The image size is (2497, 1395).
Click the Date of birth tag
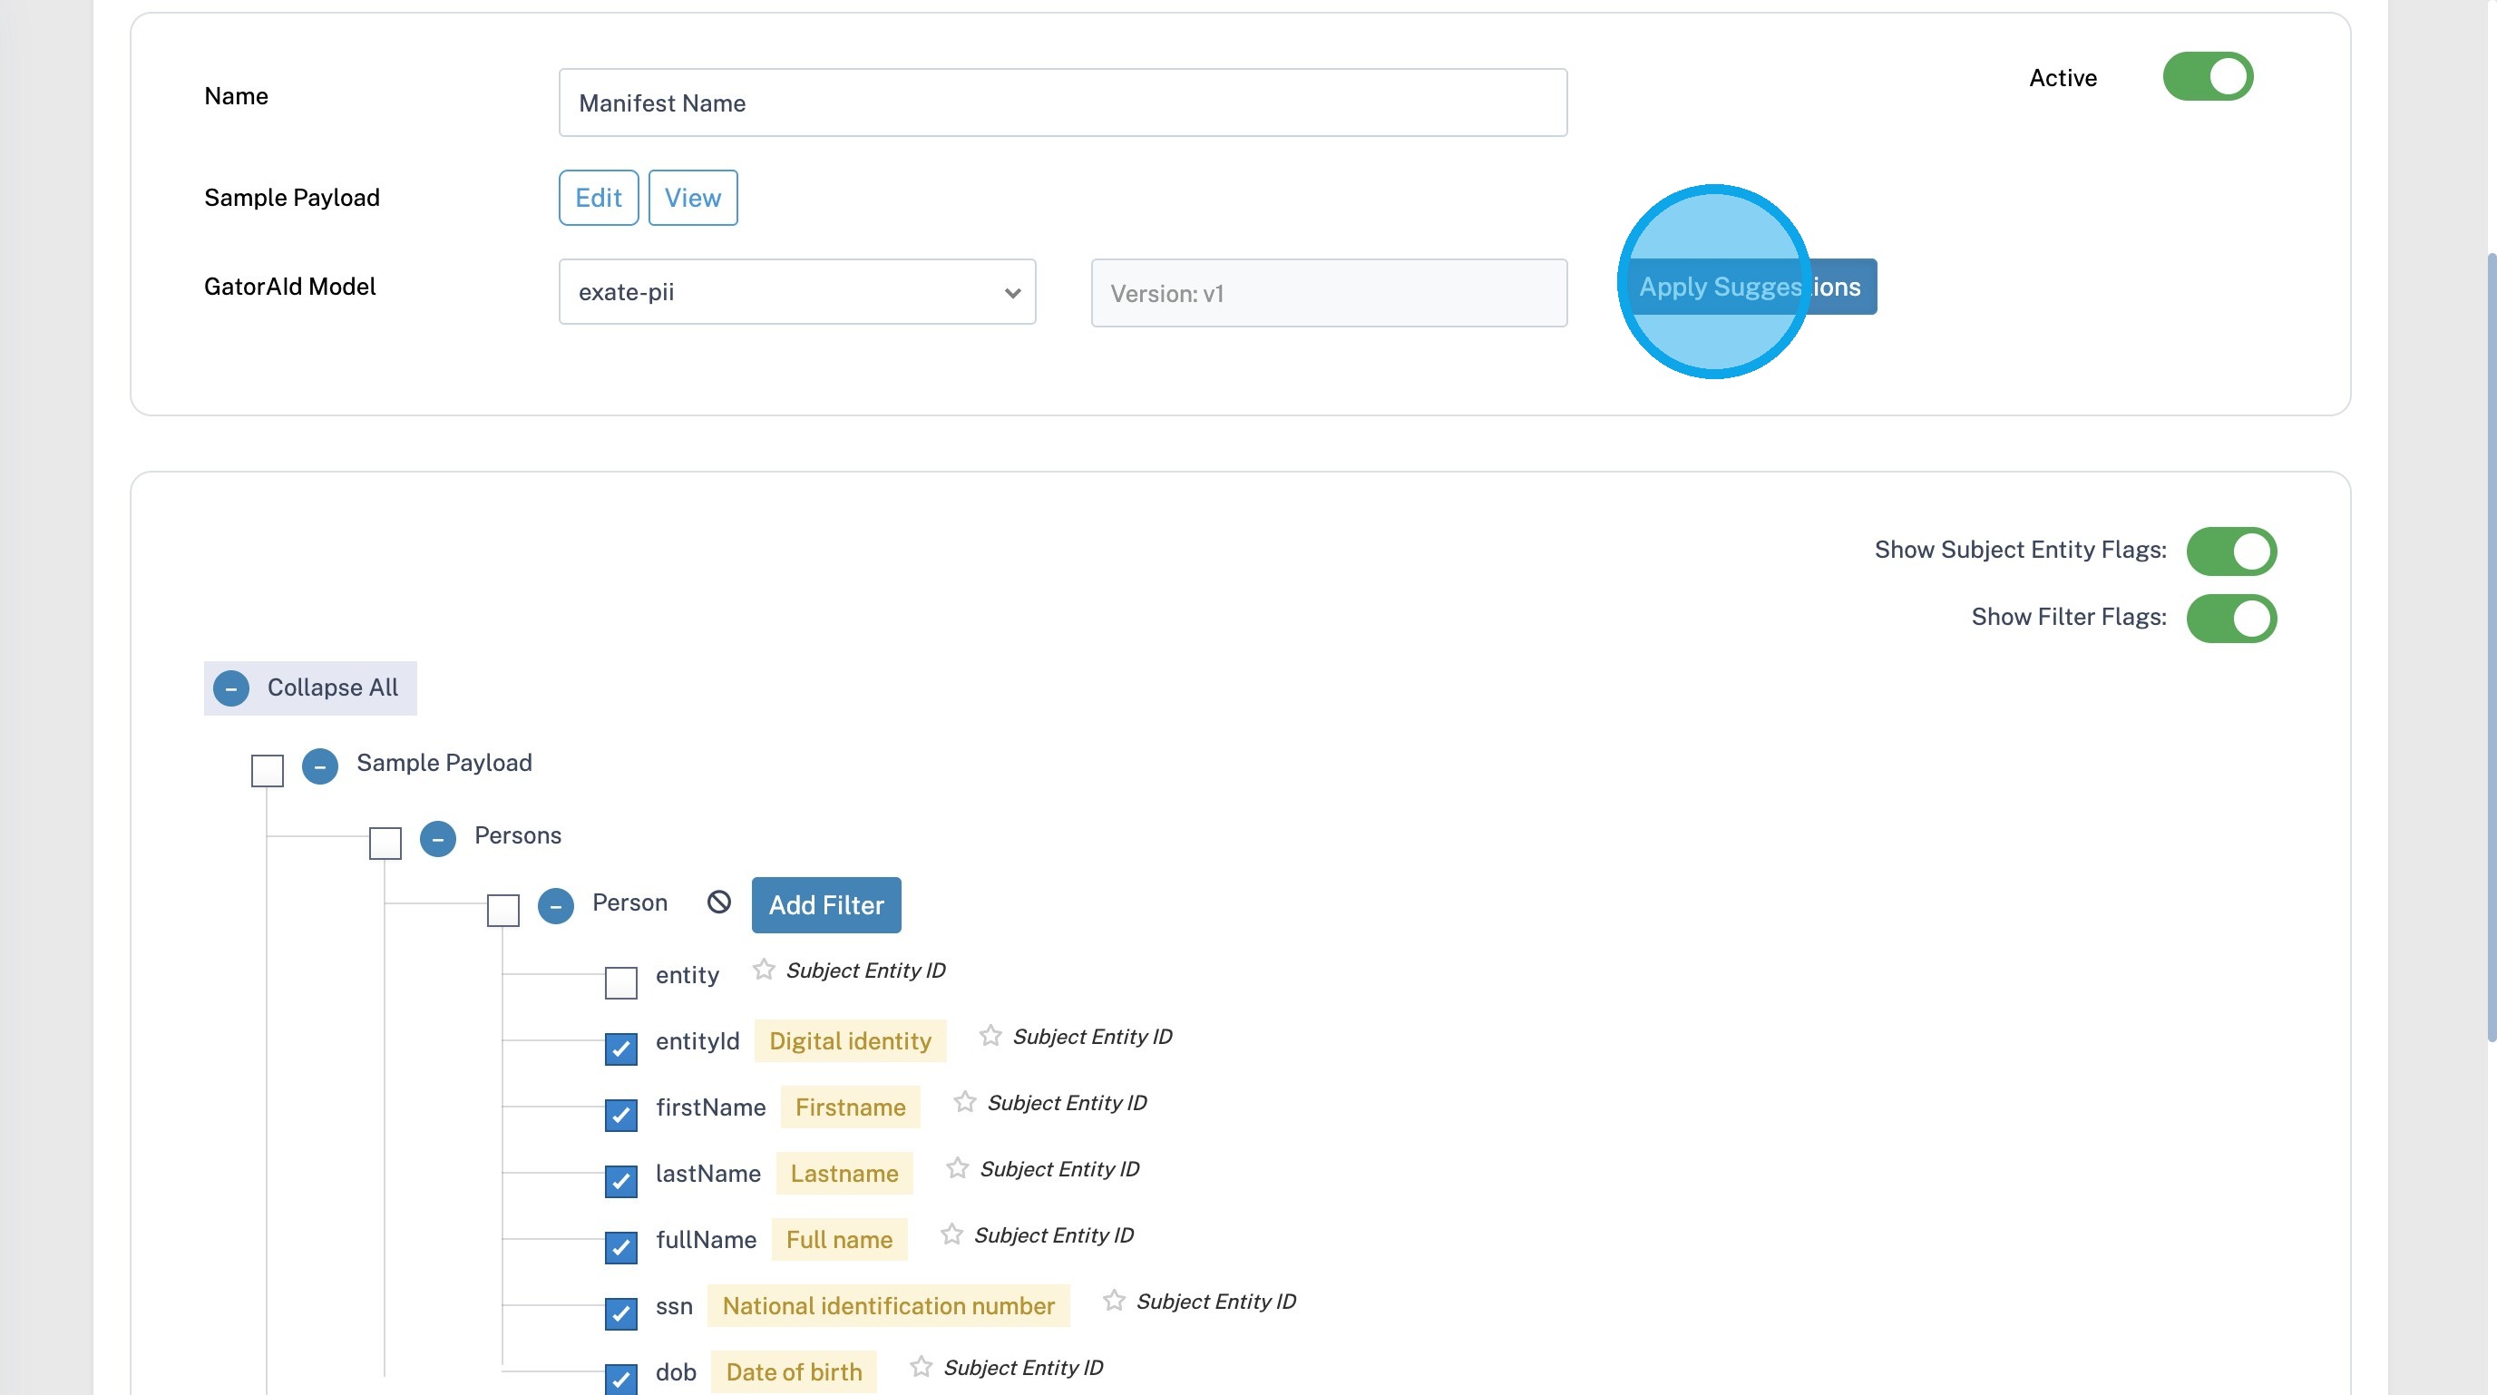[x=794, y=1371]
